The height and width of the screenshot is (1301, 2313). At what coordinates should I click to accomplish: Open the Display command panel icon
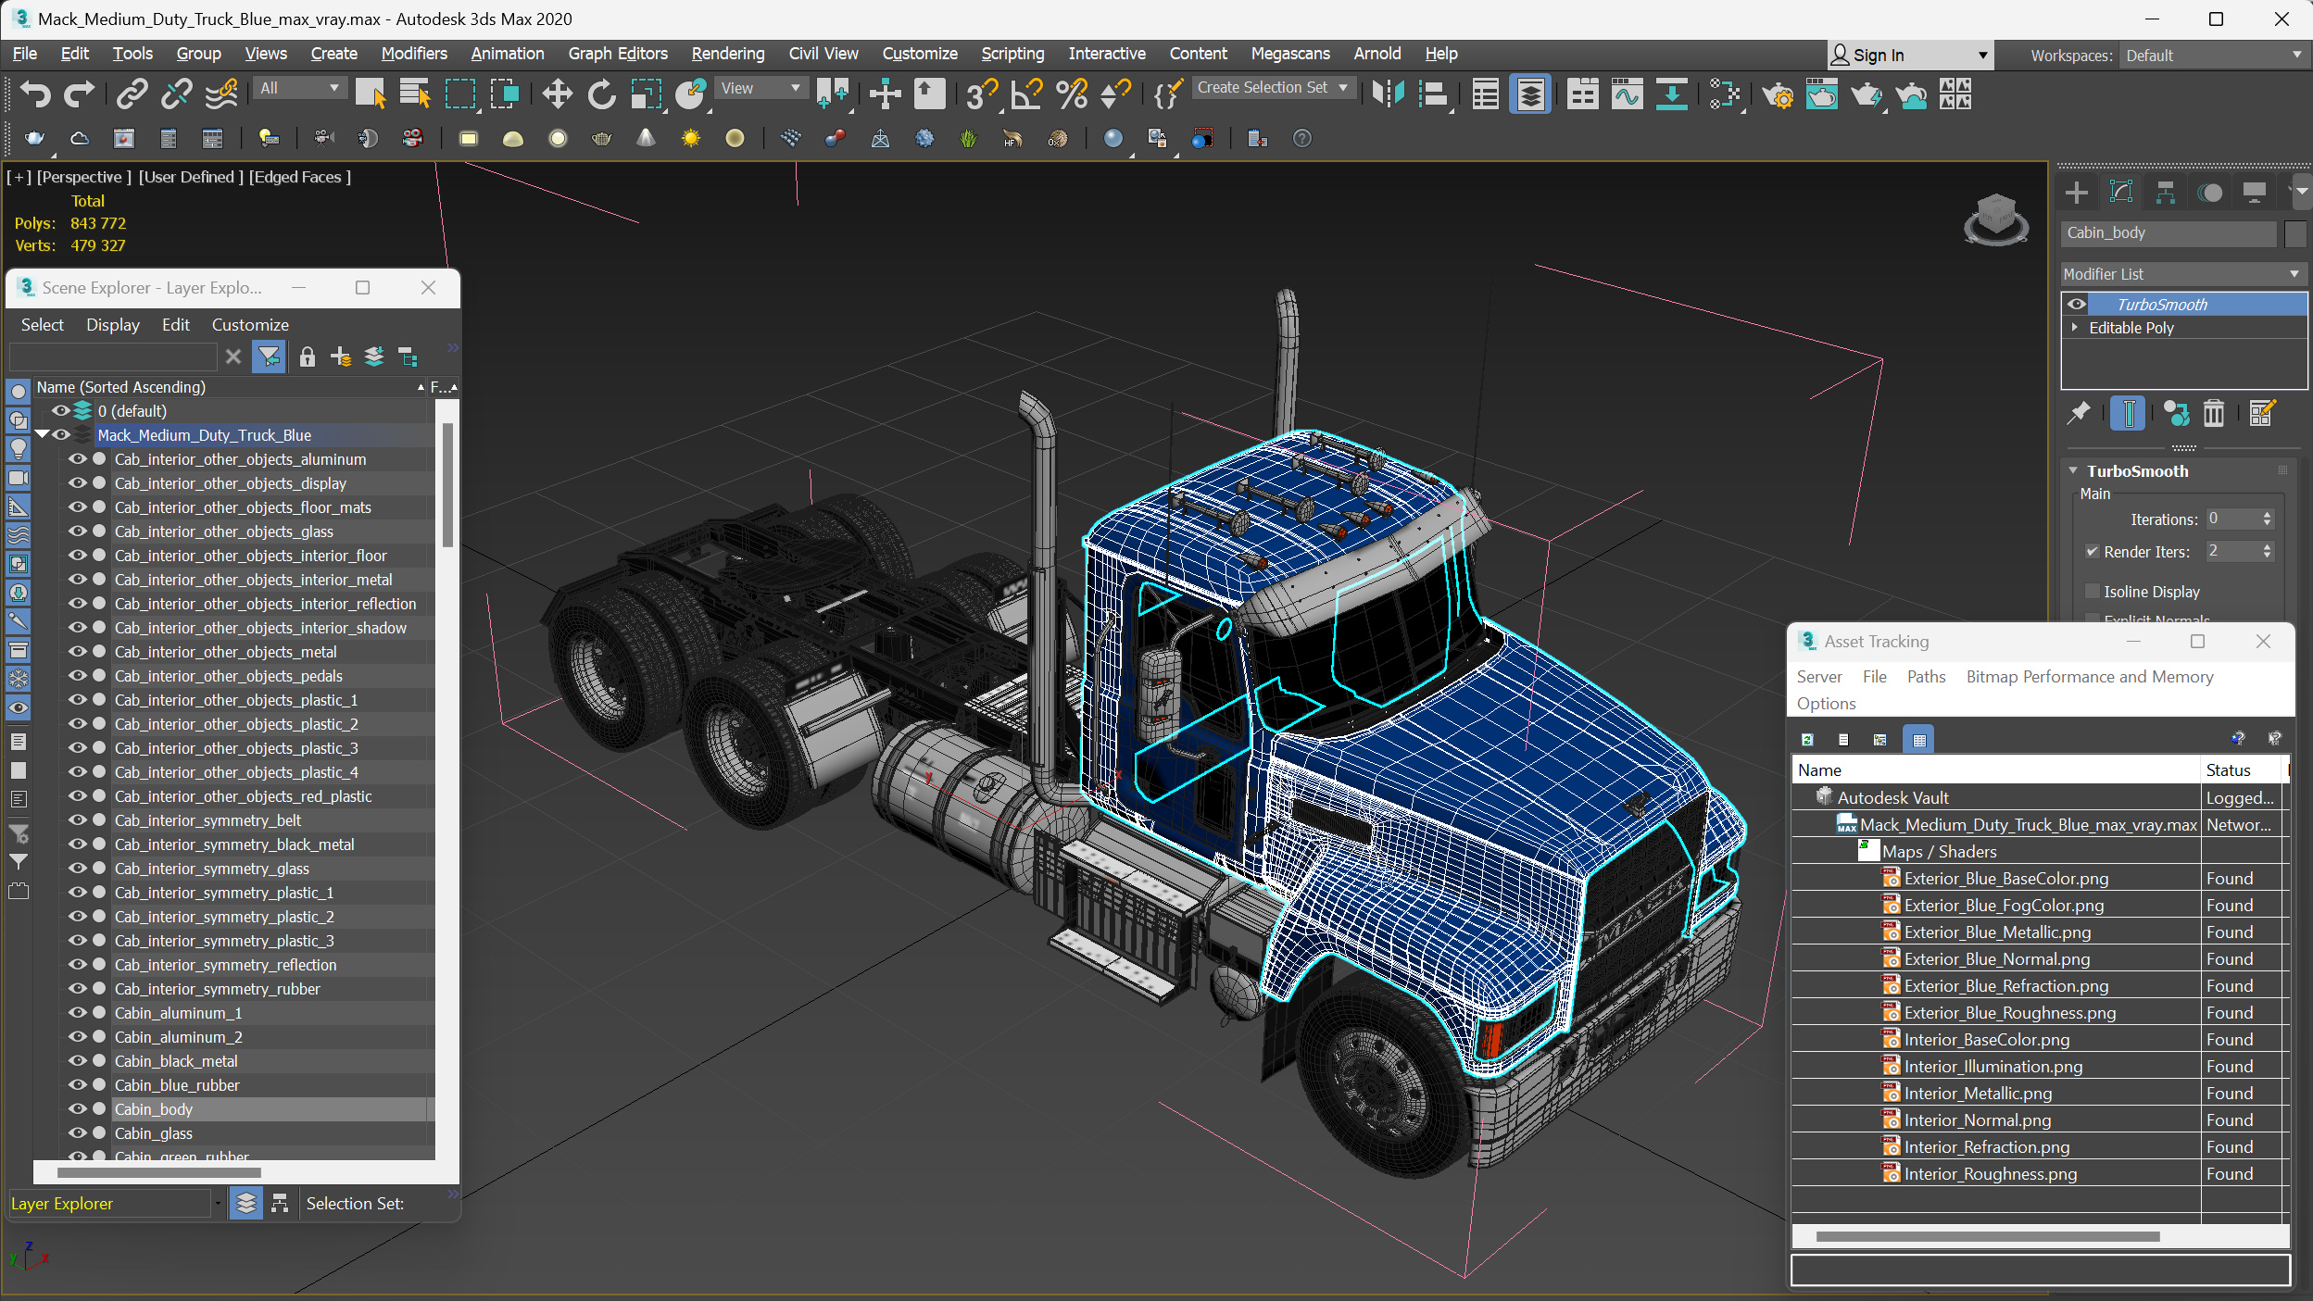coord(2255,192)
